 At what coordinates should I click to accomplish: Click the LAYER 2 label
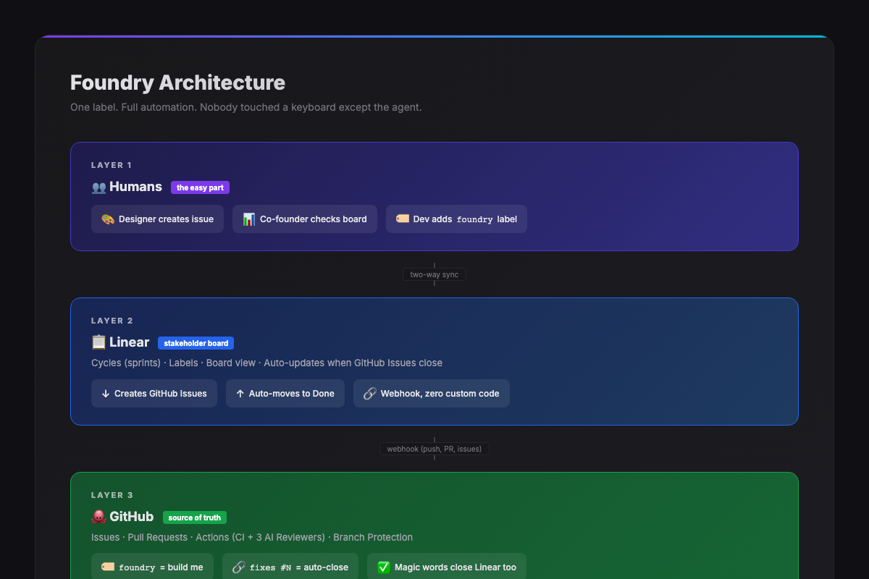click(x=112, y=321)
